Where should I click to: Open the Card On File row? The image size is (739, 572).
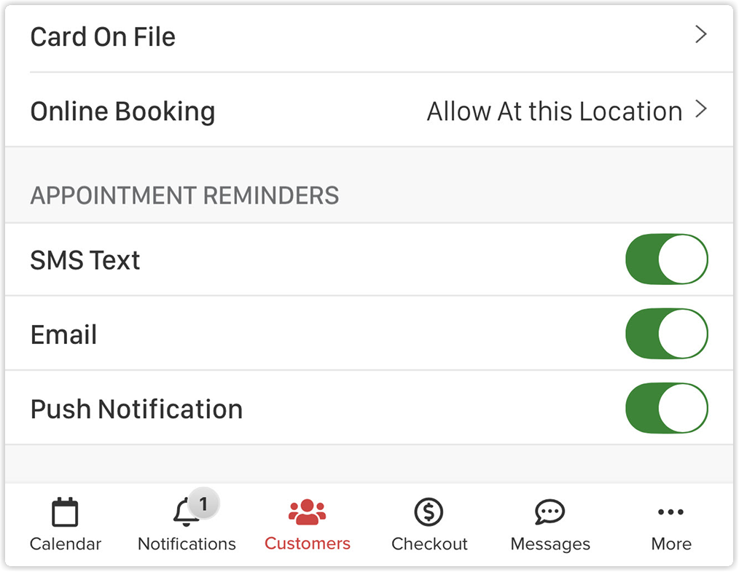369,36
